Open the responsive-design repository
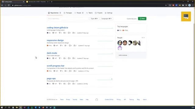Viewport: 195px width, 109px height. coord(55,40)
